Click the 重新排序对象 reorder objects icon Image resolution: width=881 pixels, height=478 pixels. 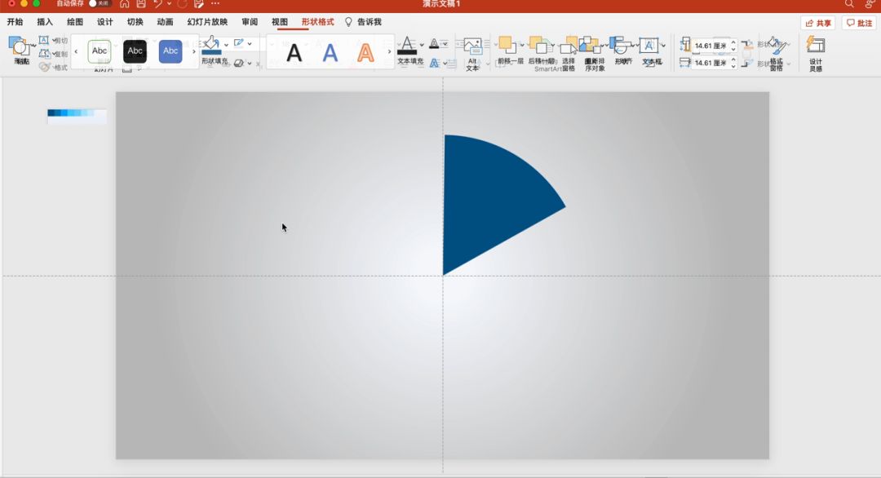590,46
